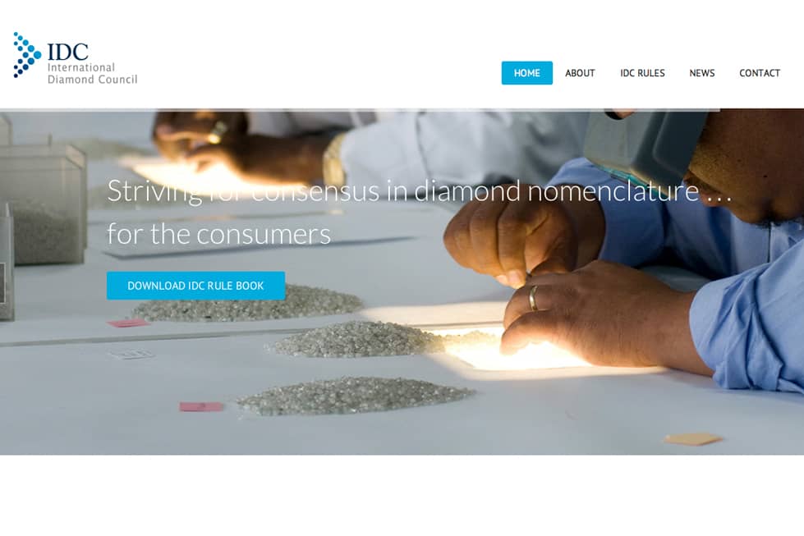Click the headline about diamond nomenclature consensus
The image size is (804, 536).
[x=420, y=191]
